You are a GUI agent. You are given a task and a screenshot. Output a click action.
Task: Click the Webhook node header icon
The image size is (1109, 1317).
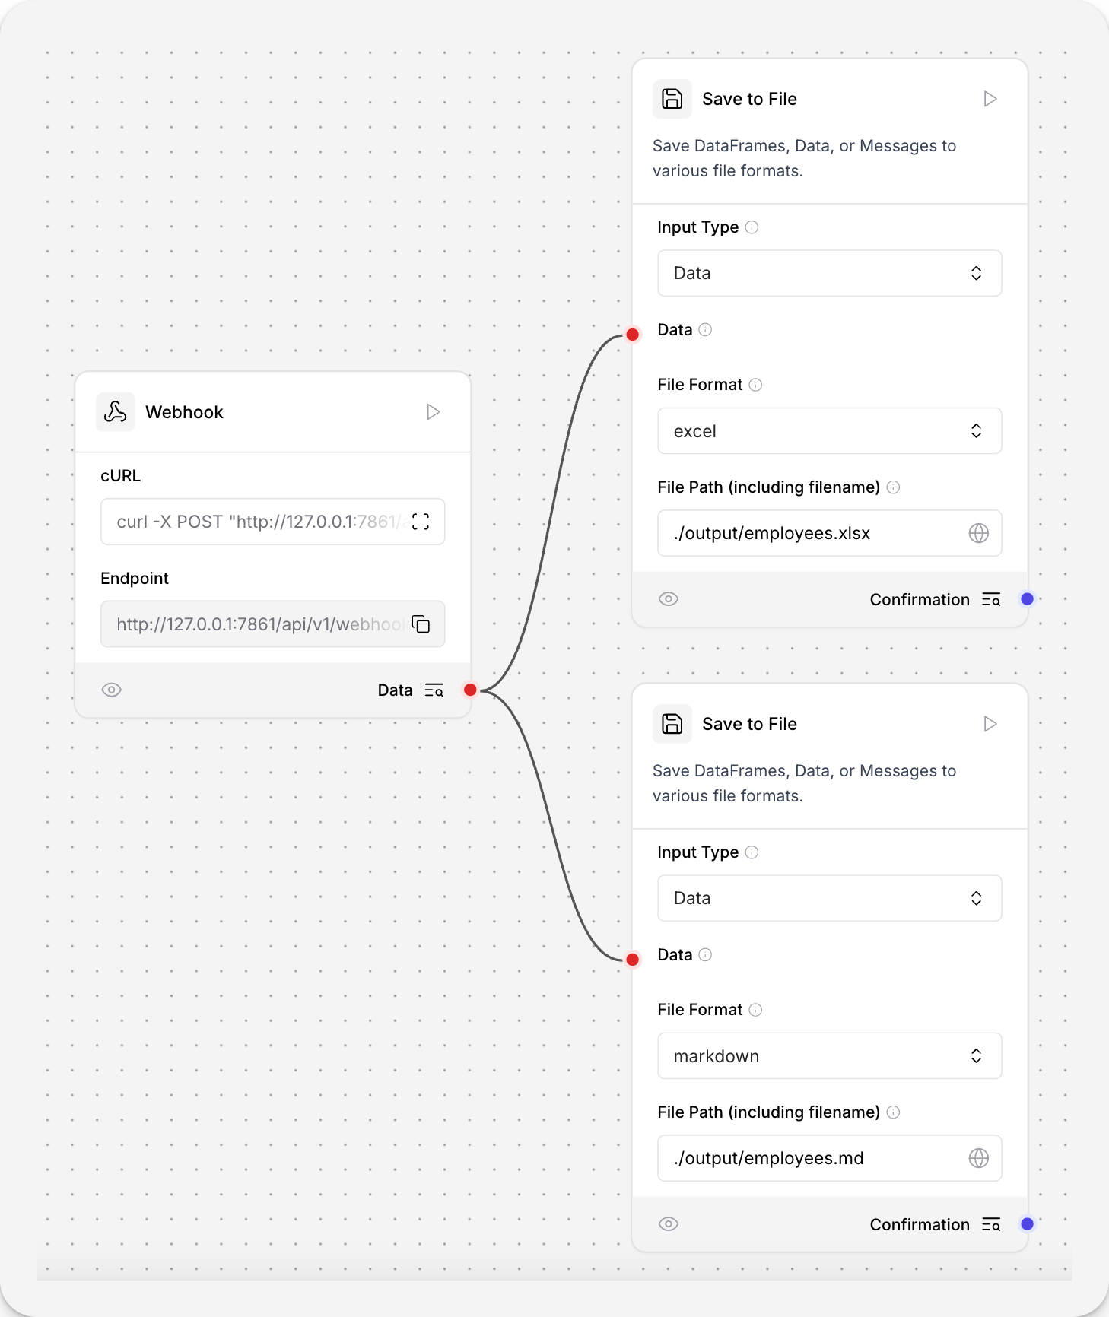[115, 411]
